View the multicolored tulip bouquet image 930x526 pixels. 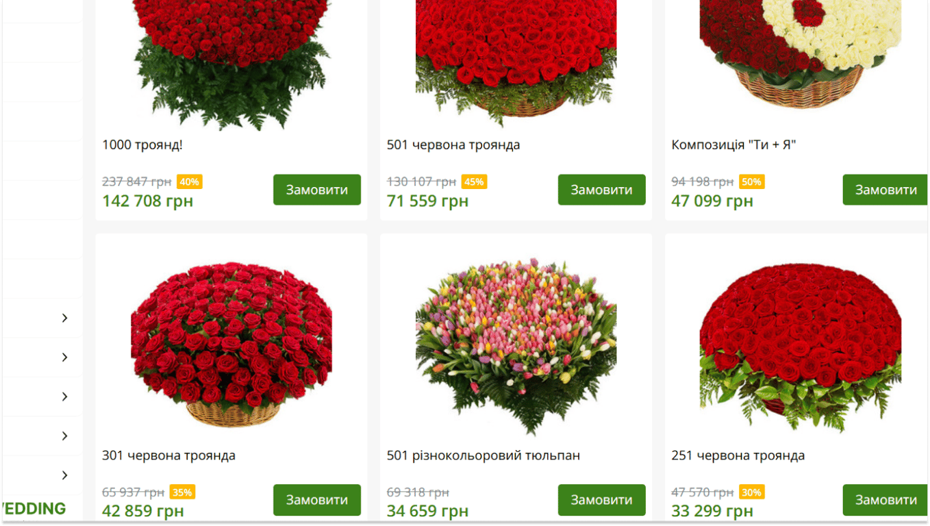[x=516, y=347]
